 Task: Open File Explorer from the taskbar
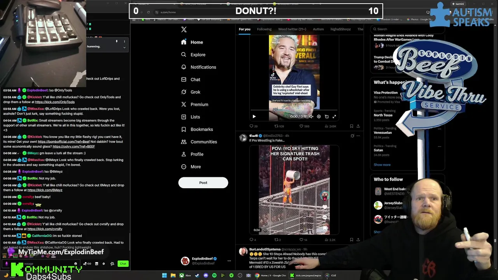173,275
